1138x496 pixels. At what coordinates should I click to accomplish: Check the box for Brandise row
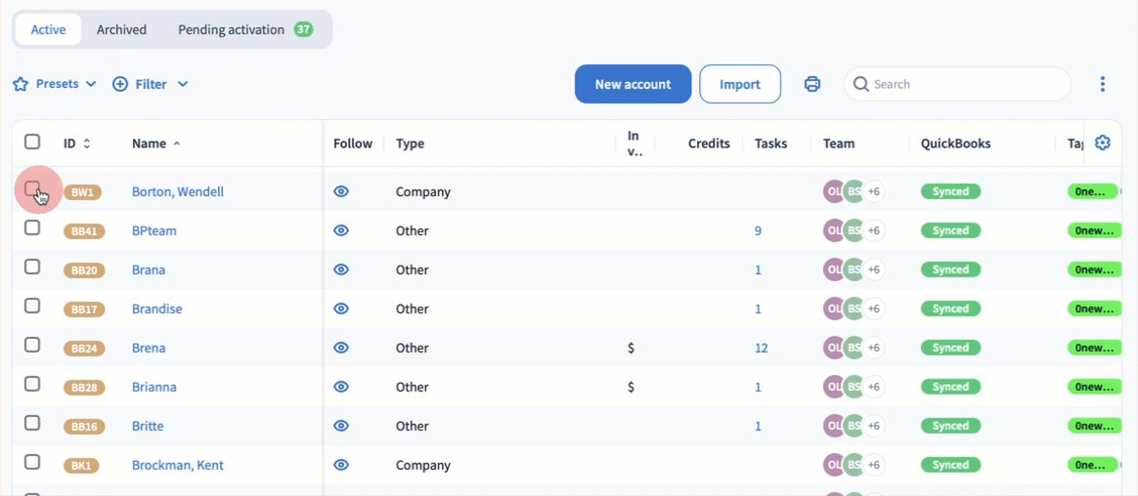coord(32,306)
